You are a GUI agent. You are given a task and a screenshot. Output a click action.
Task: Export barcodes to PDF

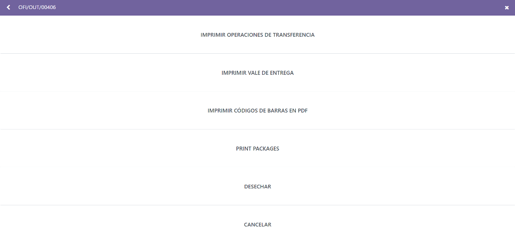(x=257, y=110)
